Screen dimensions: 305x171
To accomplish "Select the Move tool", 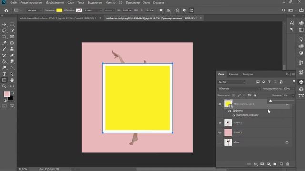I will [x=4, y=24].
